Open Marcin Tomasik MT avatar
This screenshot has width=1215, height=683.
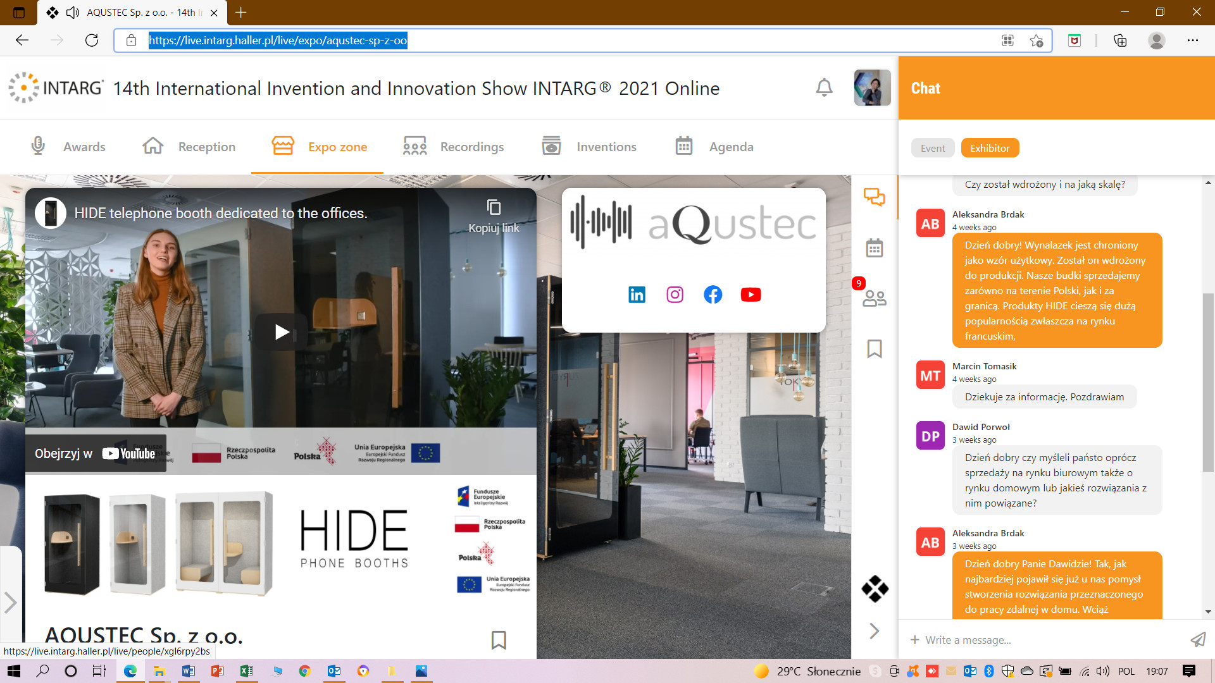click(930, 376)
